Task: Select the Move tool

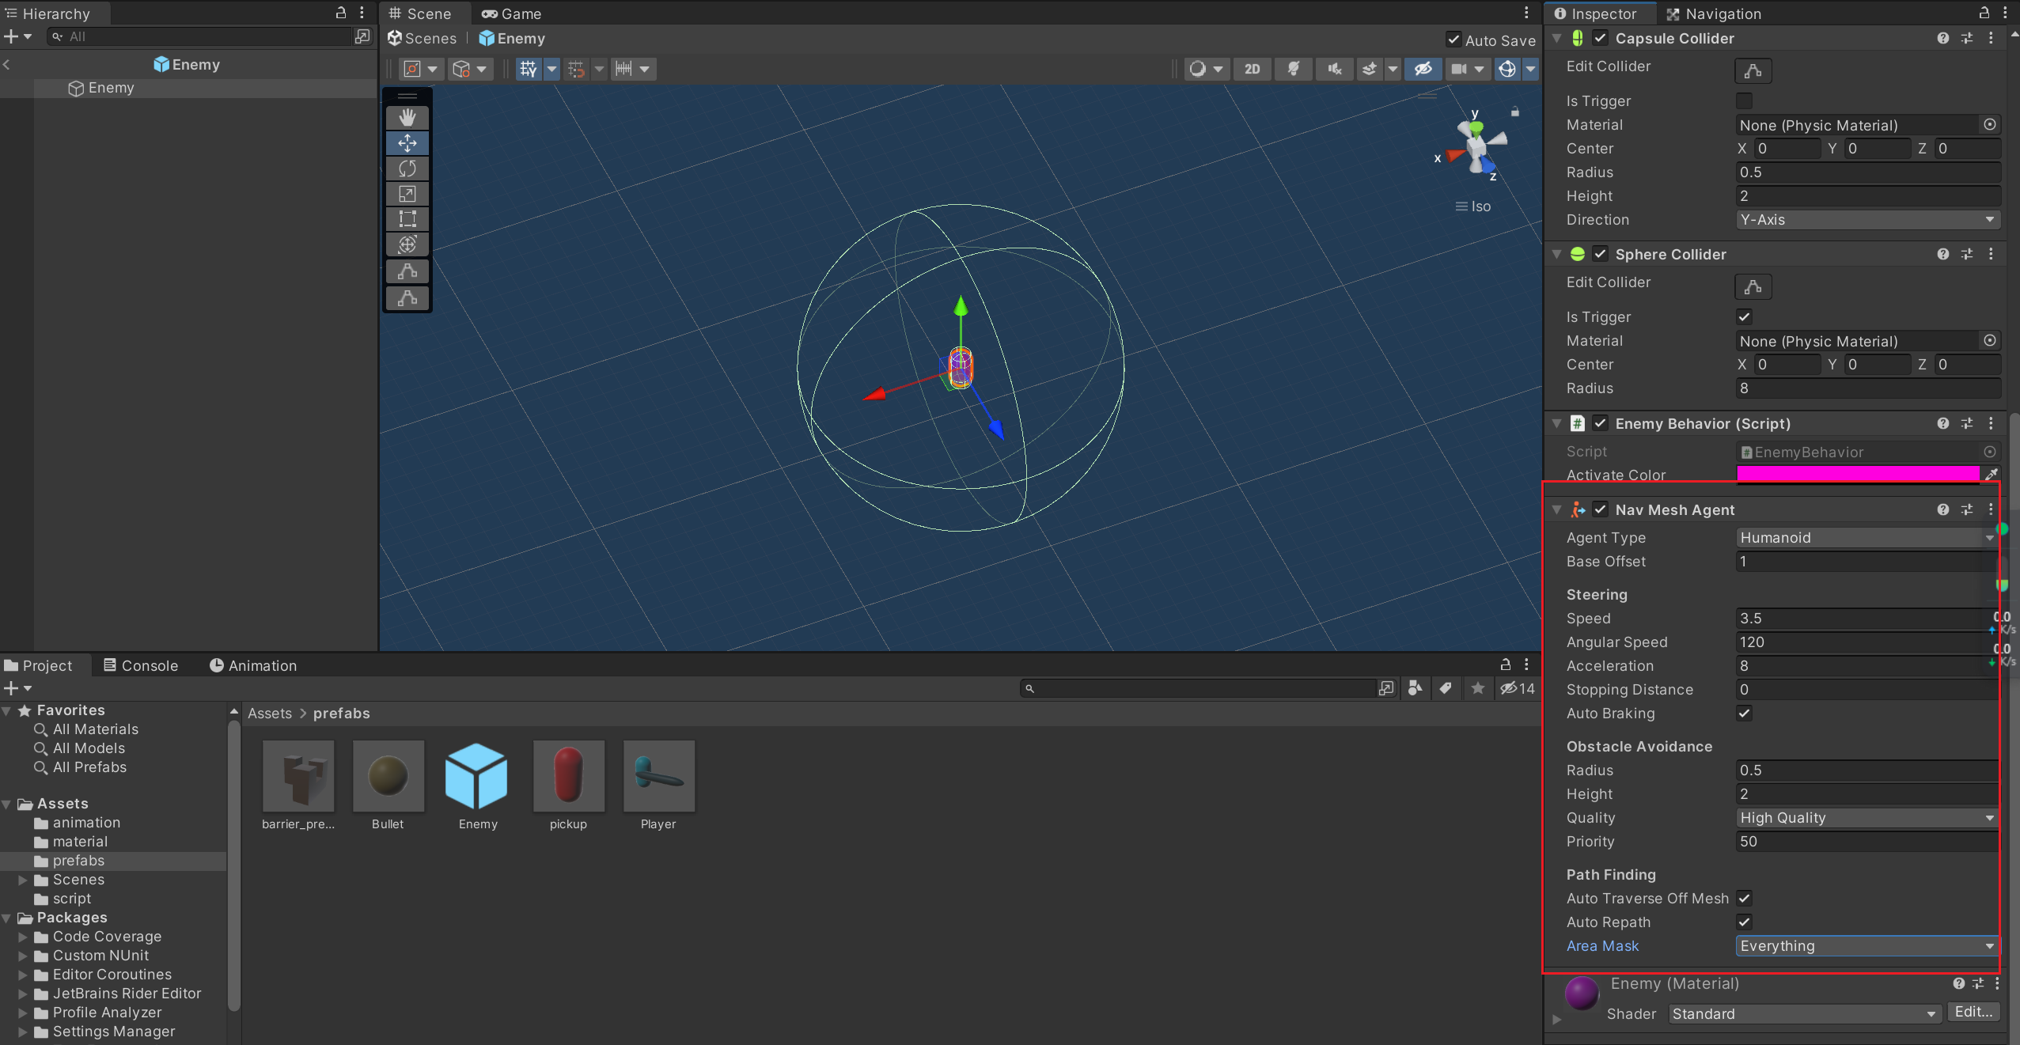Action: click(x=407, y=143)
